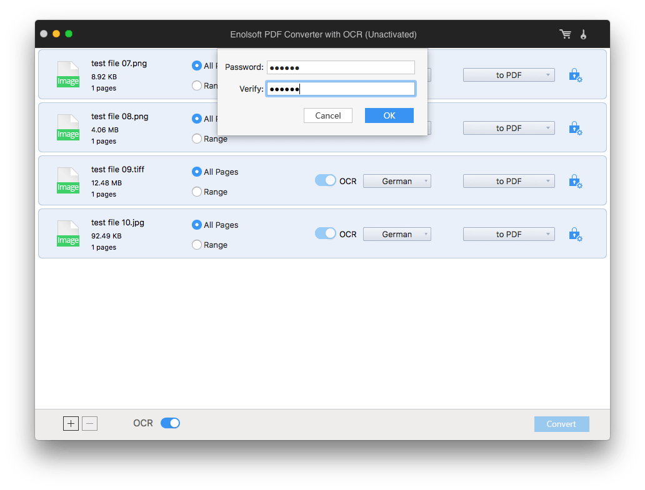
Task: Click the '92.49 KB' file size text
Action: (106, 236)
